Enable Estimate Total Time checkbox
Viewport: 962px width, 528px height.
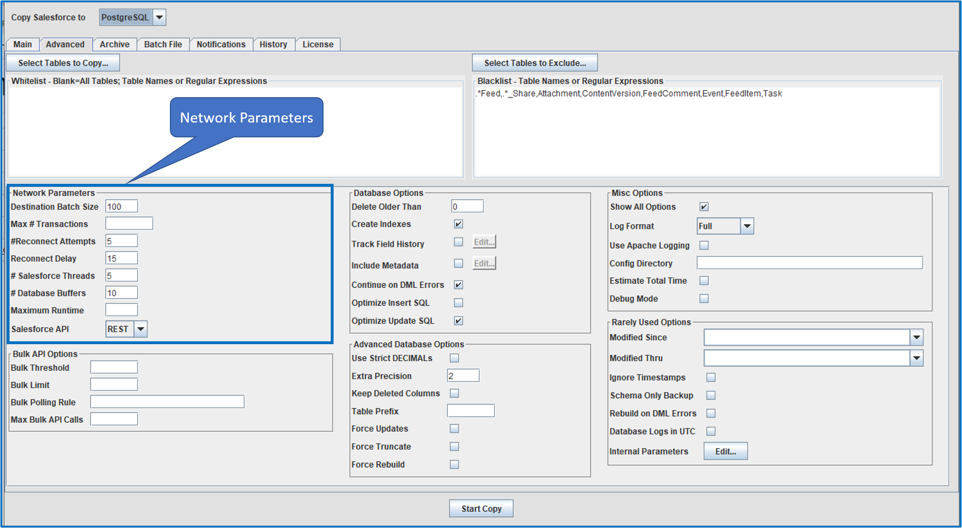(x=704, y=281)
